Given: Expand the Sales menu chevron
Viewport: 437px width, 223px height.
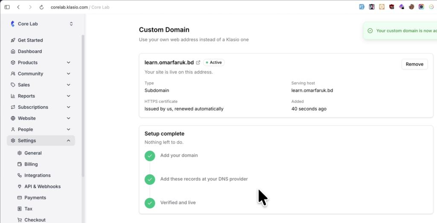Looking at the screenshot, I should point(69,85).
